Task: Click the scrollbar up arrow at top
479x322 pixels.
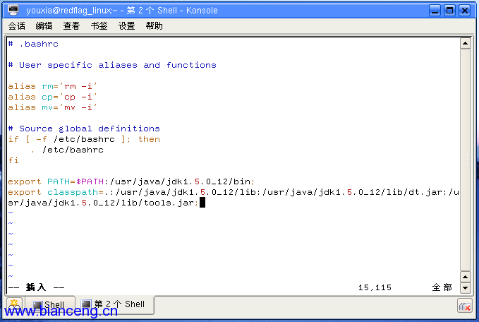Action: coord(466,43)
